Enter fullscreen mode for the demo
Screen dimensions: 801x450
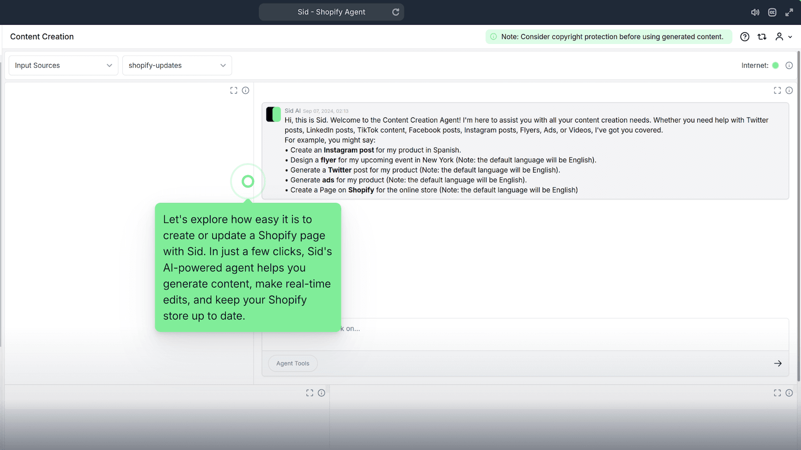point(789,12)
